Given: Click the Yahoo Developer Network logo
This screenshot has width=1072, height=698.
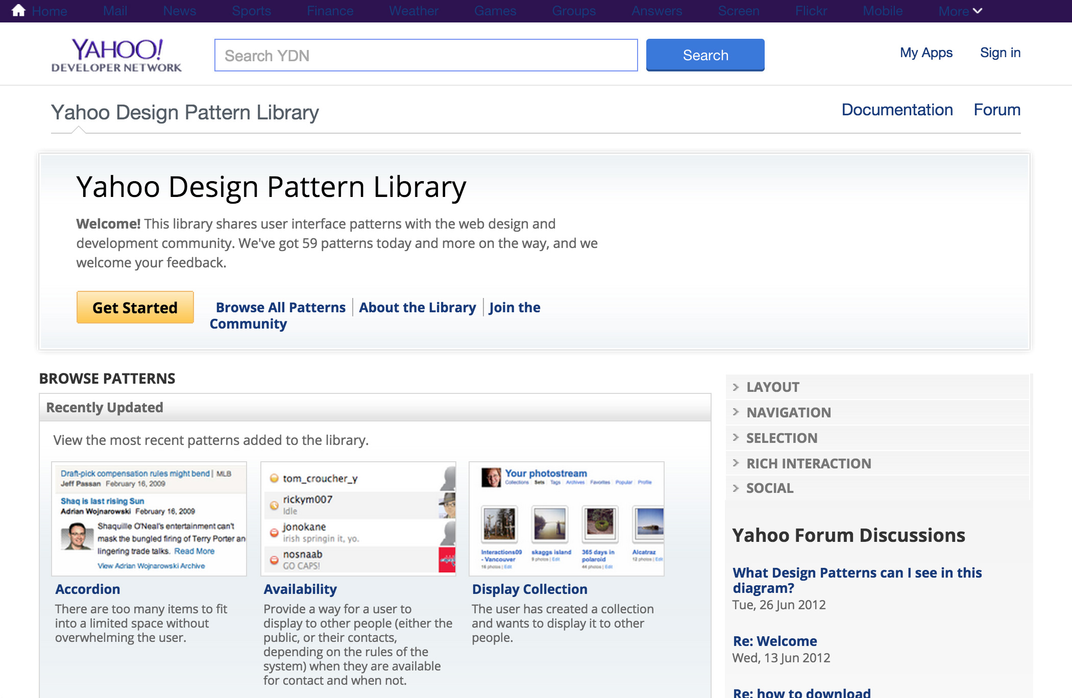Looking at the screenshot, I should click(116, 55).
